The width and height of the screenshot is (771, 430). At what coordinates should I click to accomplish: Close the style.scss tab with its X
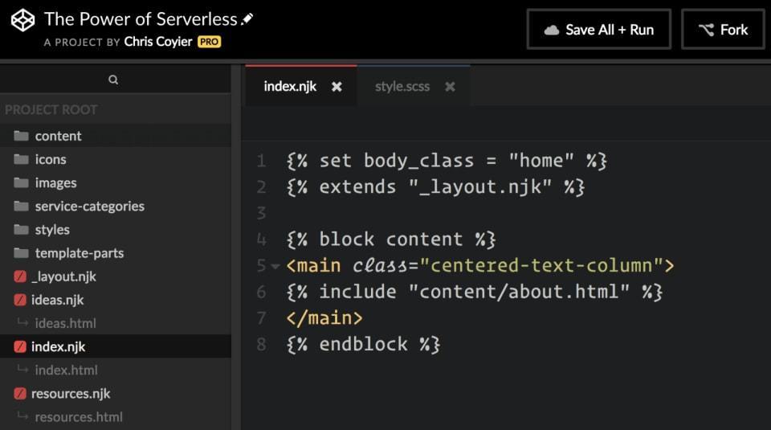click(x=450, y=87)
